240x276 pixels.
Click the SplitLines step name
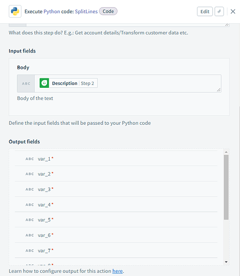tap(86, 12)
